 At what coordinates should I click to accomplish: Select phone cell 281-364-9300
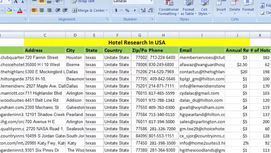pos(163,150)
